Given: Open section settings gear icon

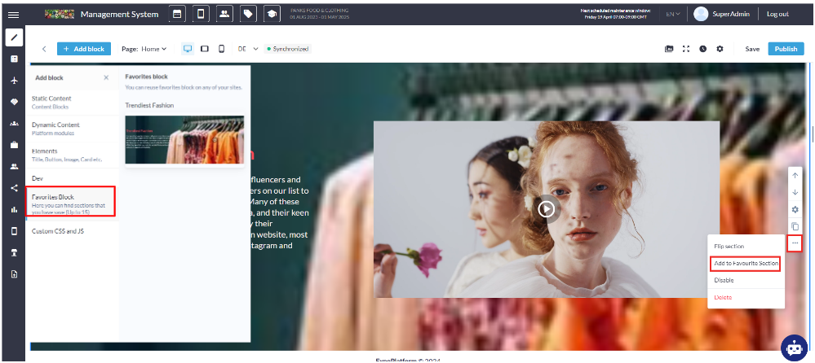Looking at the screenshot, I should [x=795, y=209].
